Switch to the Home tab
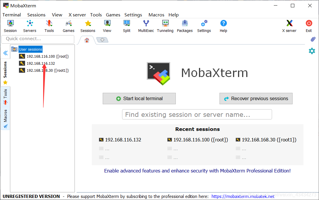Image resolution: width=319 pixels, height=200 pixels. coord(87,40)
